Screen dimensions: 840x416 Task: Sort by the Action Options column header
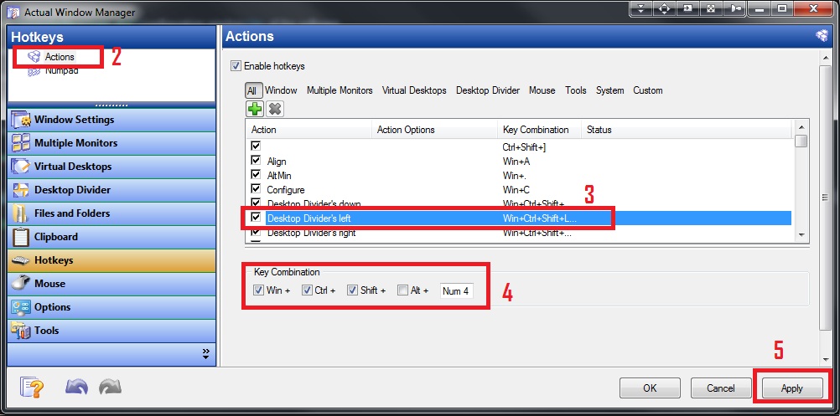coord(434,130)
